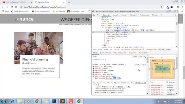Click the new style rule plus icon

(144, 56)
